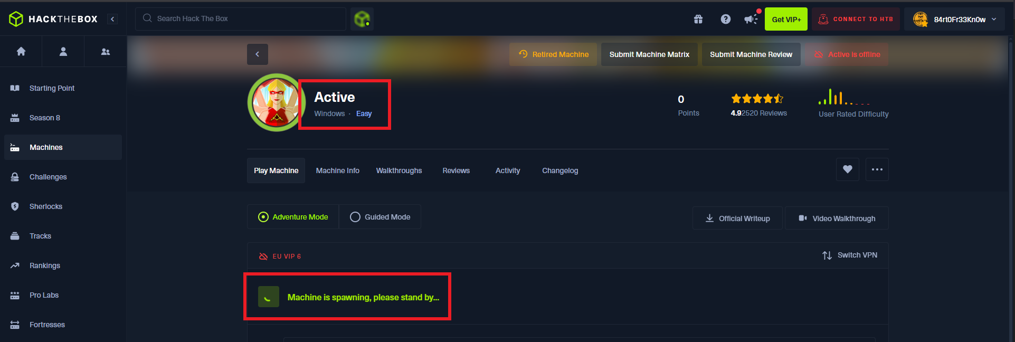1015x342 pixels.
Task: Switch to the Walkthroughs tab
Action: pyautogui.click(x=399, y=170)
